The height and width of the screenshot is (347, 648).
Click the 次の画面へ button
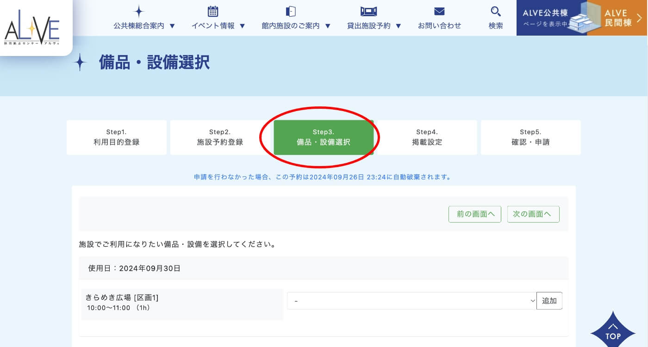point(533,214)
